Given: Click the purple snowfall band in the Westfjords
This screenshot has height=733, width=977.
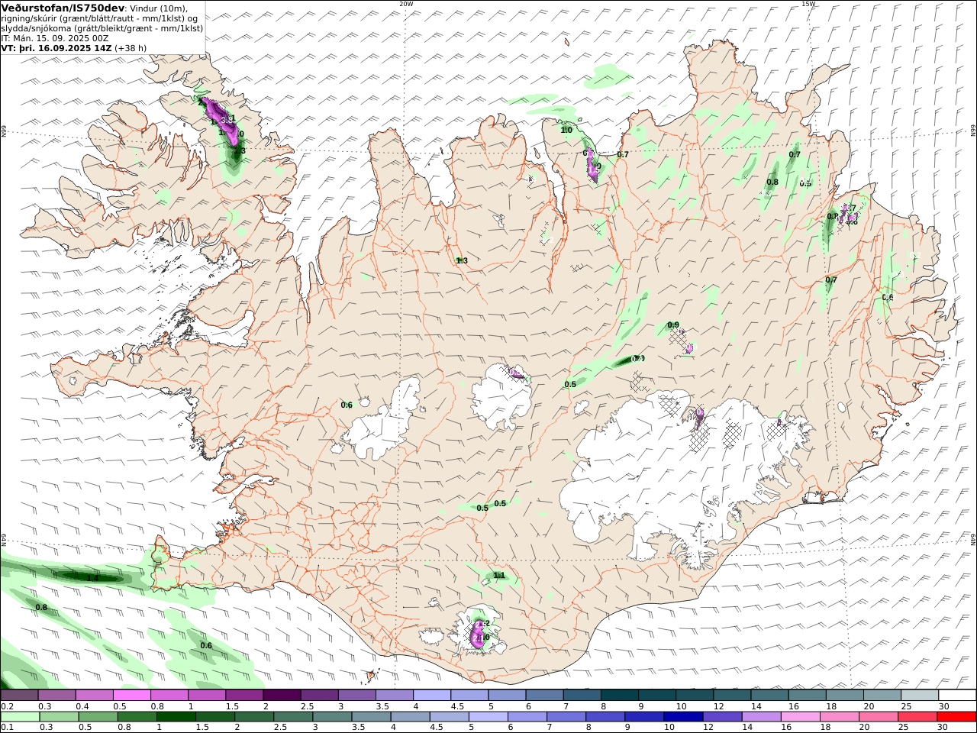Looking at the screenshot, I should coord(221,121).
